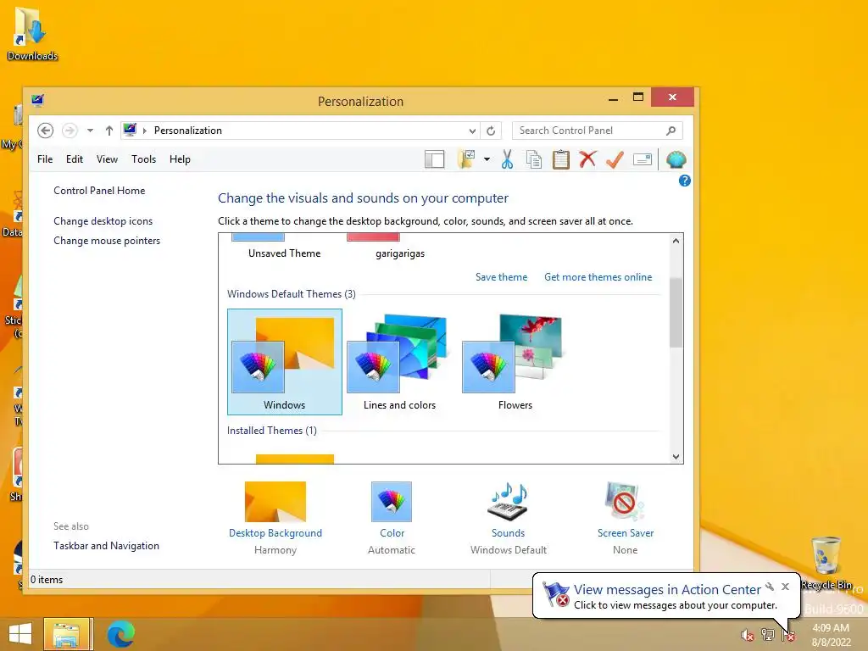This screenshot has width=868, height=651.
Task: Open the Windows Start button
Action: point(20,634)
